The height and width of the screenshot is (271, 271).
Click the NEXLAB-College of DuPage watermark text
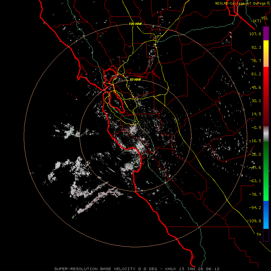pos(242,3)
